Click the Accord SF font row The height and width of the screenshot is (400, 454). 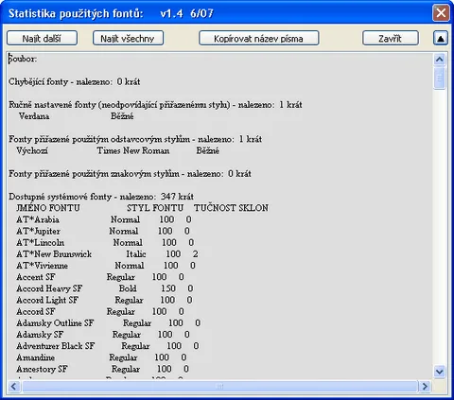tap(100, 312)
